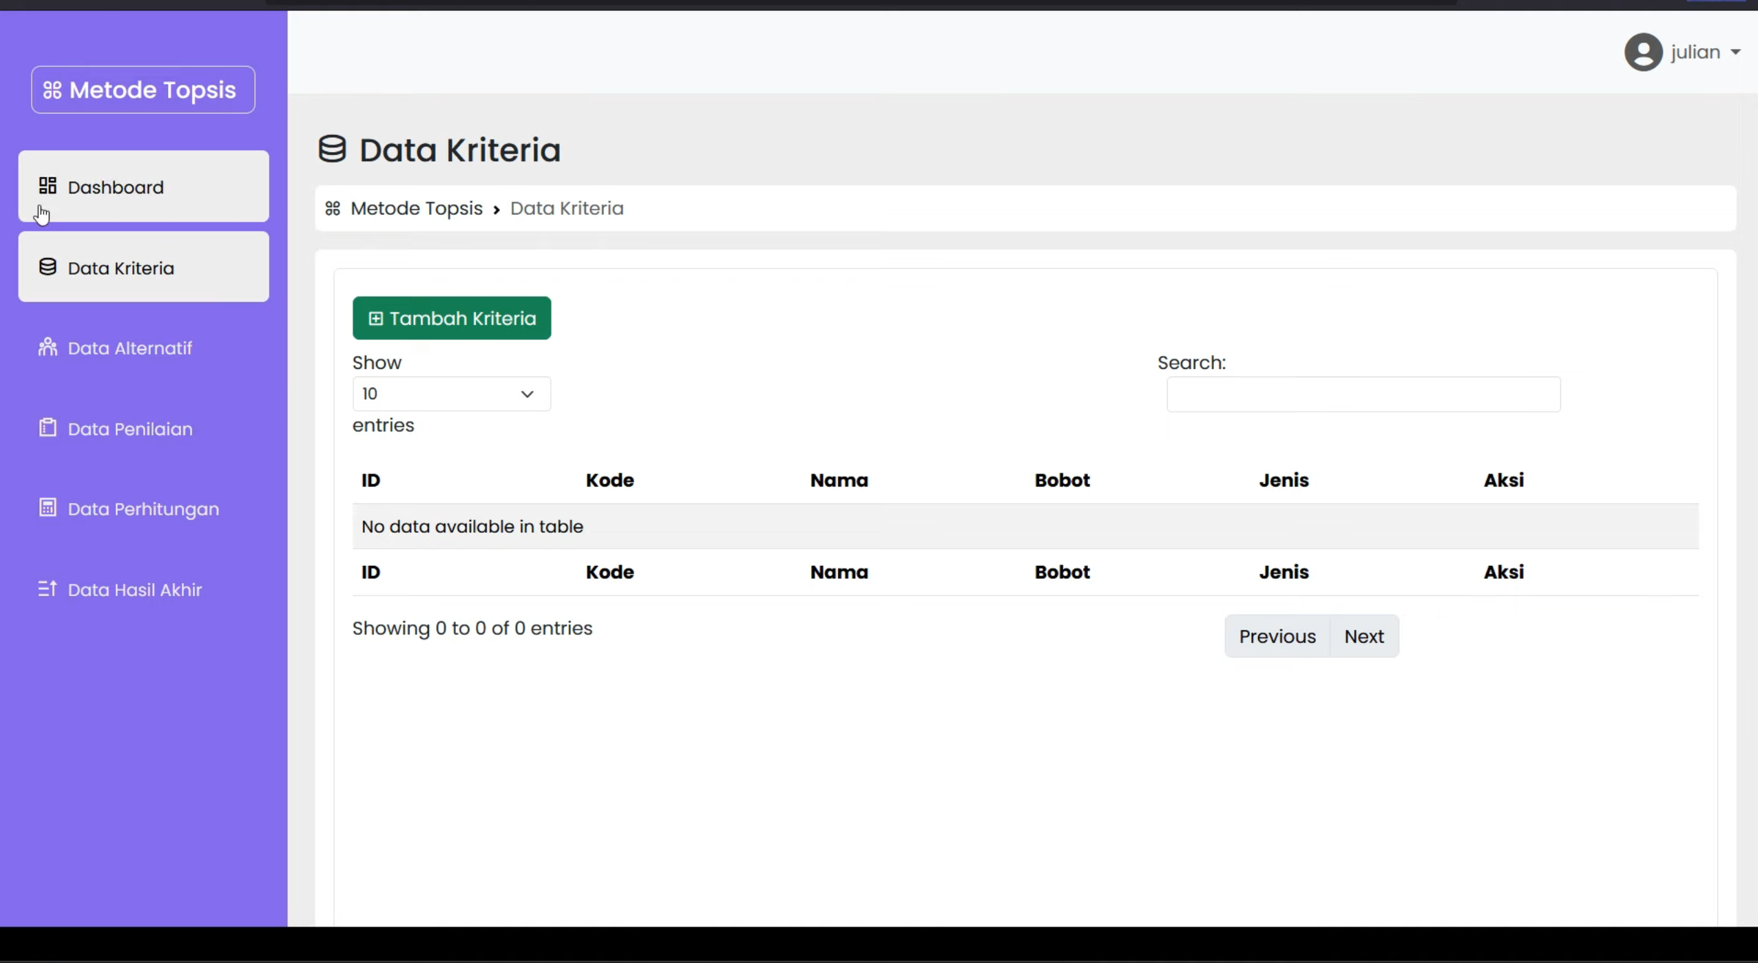Click the database icon beside page title
Screen dimensions: 1758x963
pos(332,149)
